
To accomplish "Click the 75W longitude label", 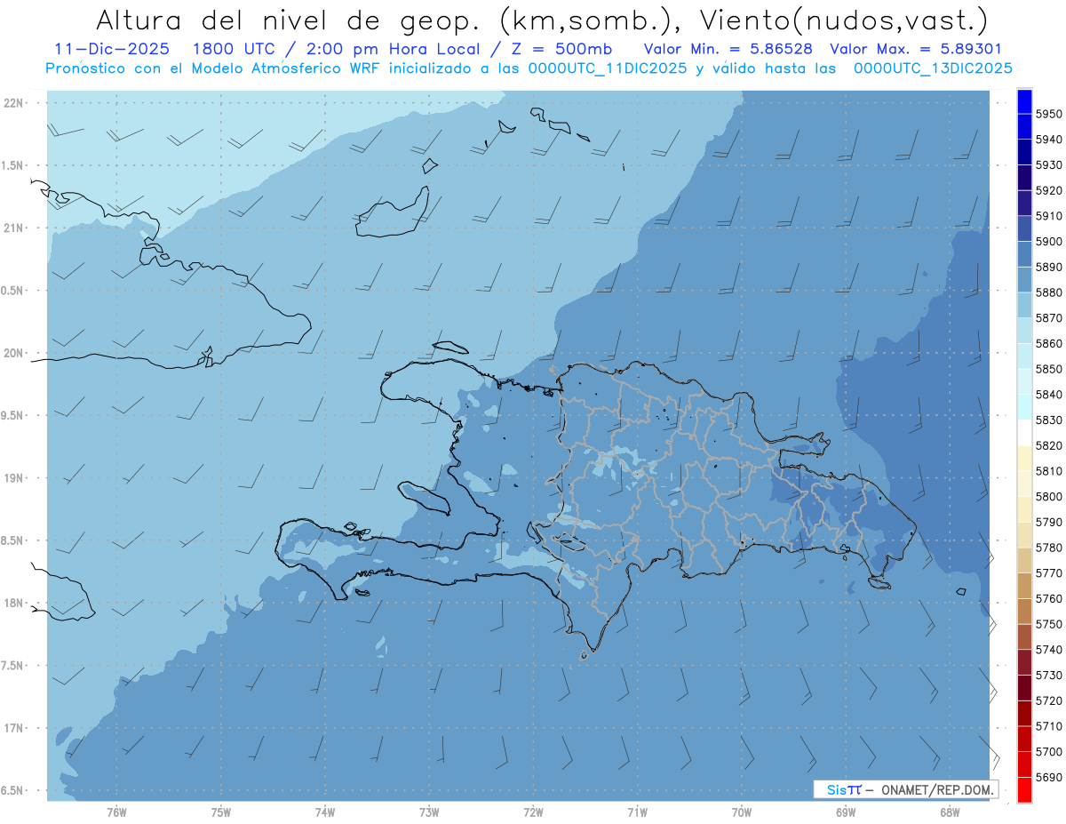I will pos(221,812).
